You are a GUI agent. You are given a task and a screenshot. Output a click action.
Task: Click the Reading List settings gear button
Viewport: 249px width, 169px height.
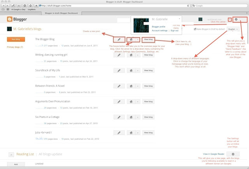pyautogui.click(x=233, y=154)
